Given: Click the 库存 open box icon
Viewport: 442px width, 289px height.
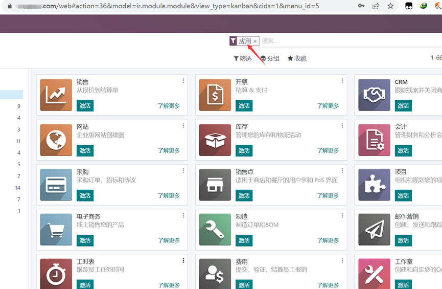Looking at the screenshot, I should click(x=215, y=140).
